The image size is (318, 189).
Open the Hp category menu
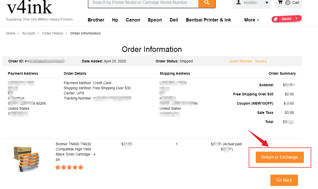[115, 20]
